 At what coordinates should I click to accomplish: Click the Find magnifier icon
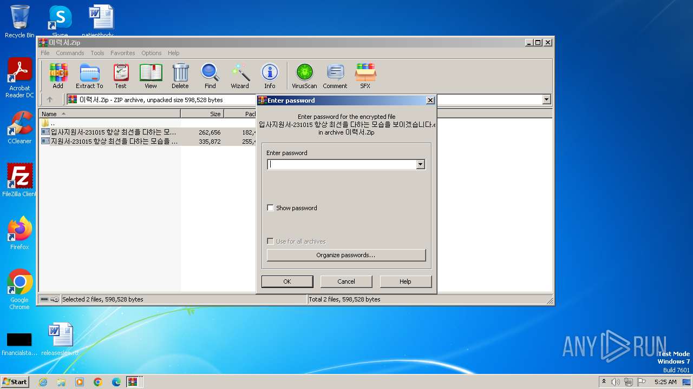click(210, 76)
